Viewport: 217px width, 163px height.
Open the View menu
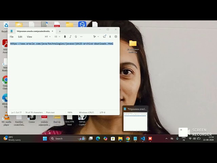[29, 37]
